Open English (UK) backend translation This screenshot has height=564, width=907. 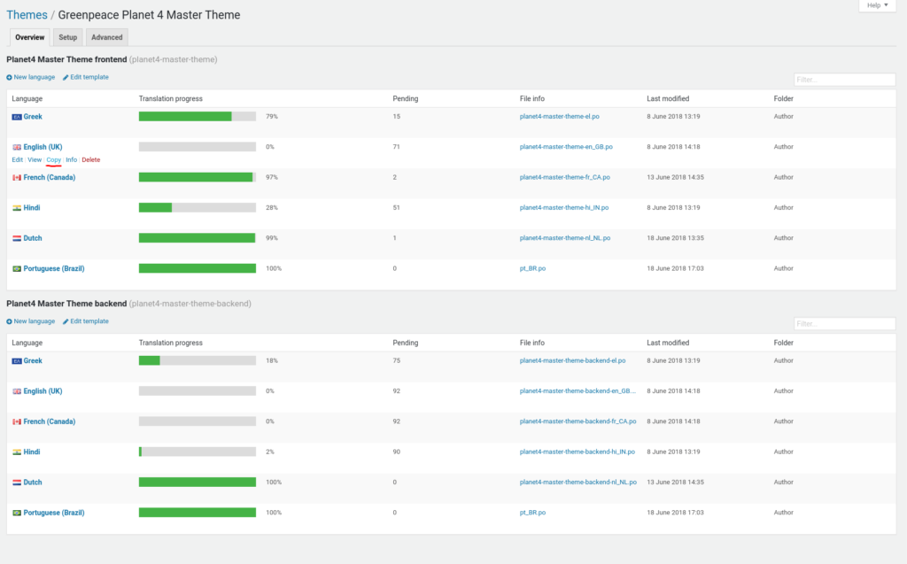pos(43,391)
